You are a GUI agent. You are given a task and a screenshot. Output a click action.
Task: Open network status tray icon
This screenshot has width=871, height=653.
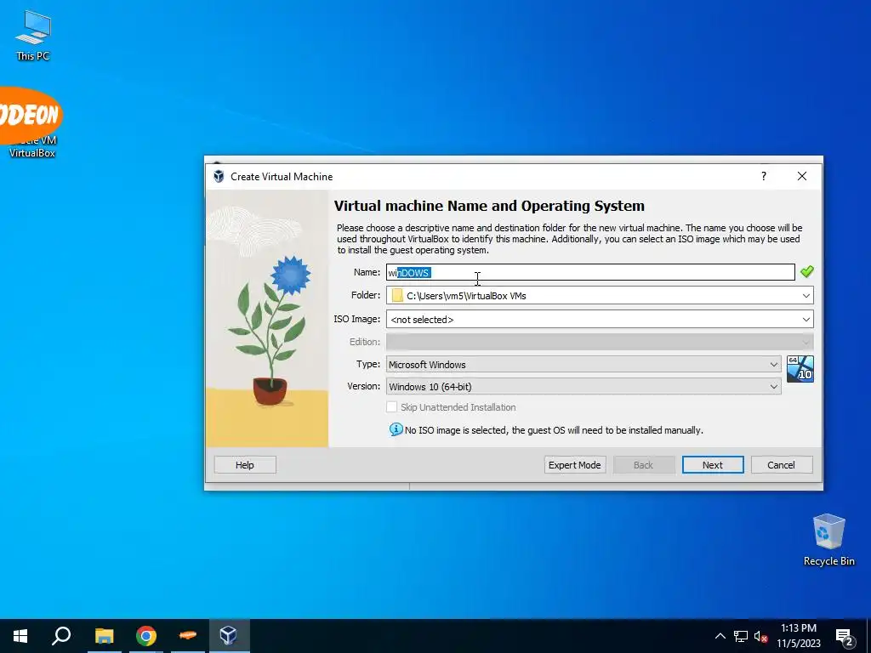741,636
